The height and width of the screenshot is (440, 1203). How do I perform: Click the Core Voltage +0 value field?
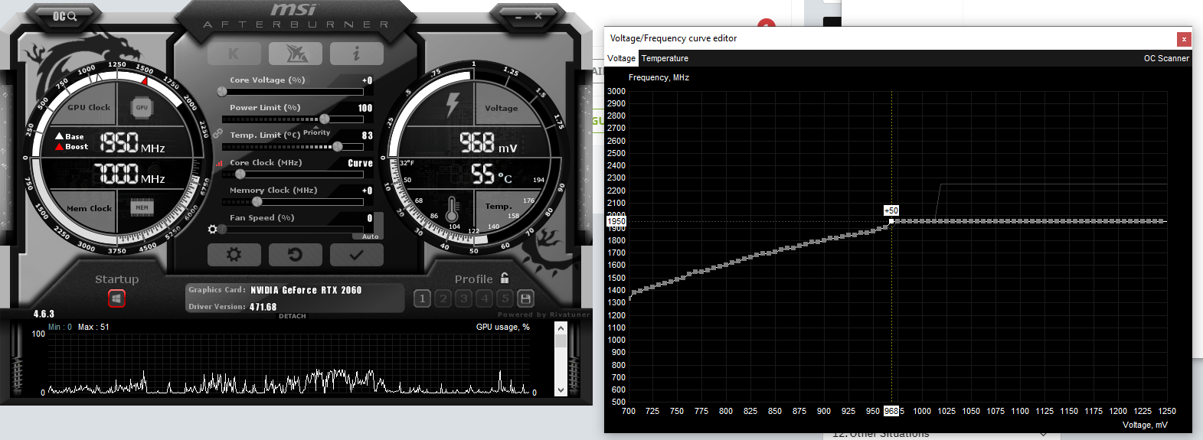click(367, 80)
